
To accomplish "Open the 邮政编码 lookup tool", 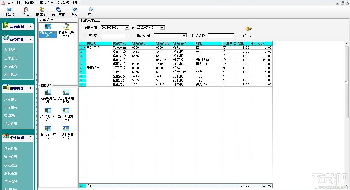I will (42, 12).
